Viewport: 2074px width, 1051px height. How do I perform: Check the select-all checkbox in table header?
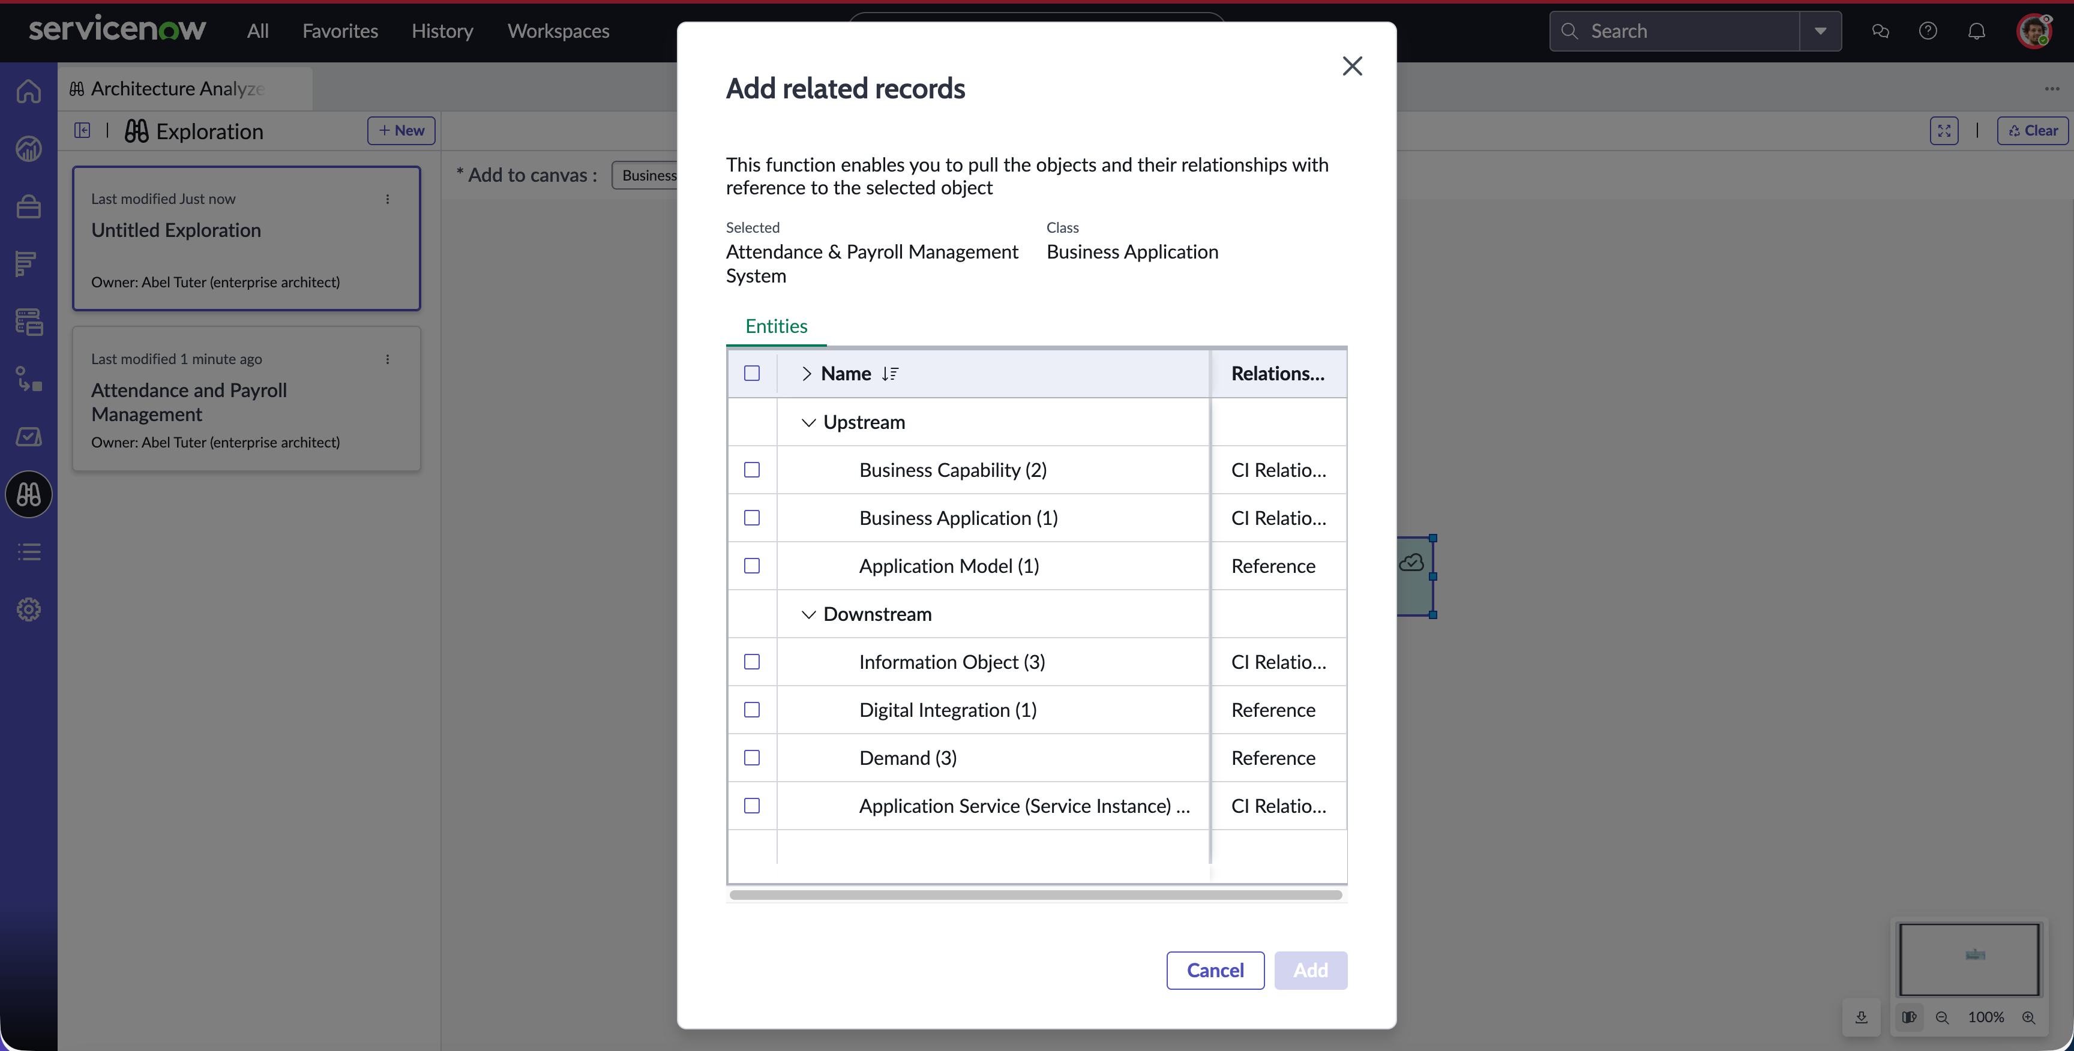tap(752, 373)
